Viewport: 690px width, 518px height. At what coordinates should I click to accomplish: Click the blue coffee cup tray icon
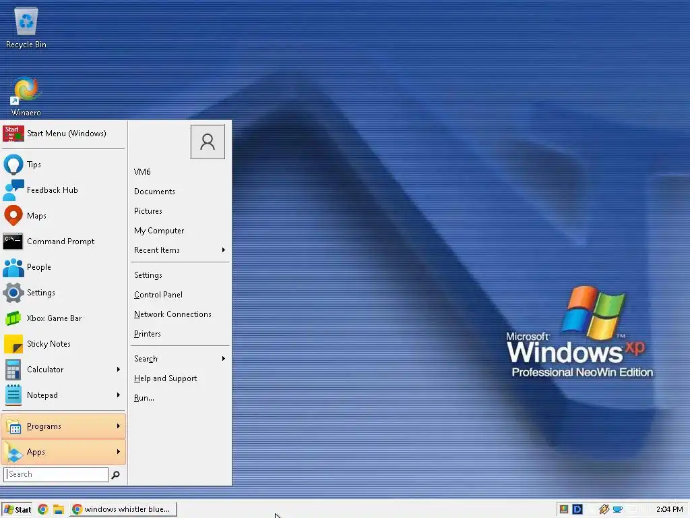point(618,509)
